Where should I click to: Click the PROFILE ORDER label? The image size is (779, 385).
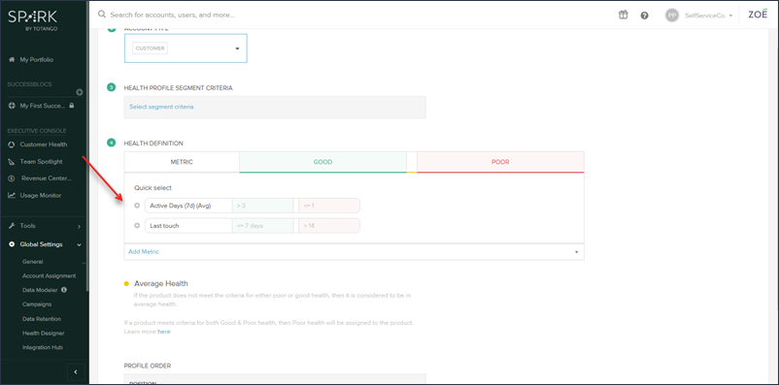[147, 366]
